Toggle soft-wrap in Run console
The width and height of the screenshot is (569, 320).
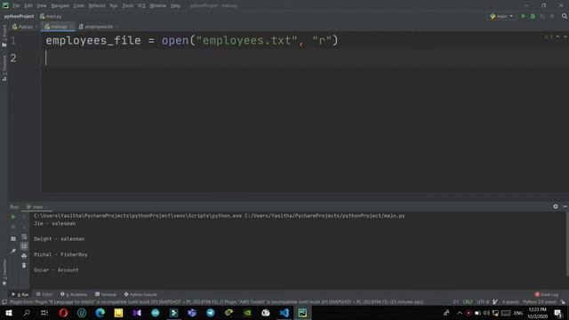point(24,237)
